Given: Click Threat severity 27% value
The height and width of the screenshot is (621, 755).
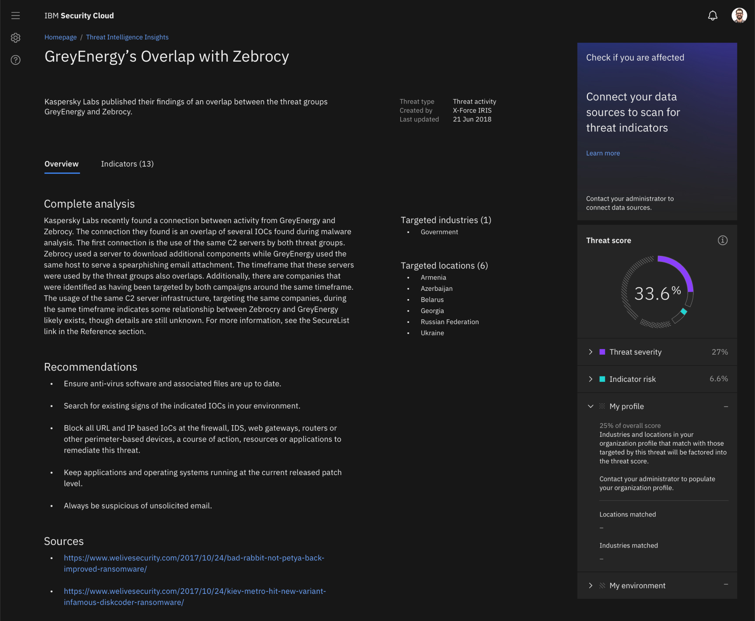Looking at the screenshot, I should (x=720, y=352).
